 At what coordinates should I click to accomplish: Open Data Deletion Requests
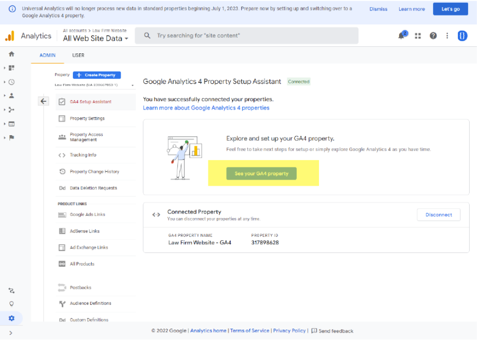[x=96, y=188]
